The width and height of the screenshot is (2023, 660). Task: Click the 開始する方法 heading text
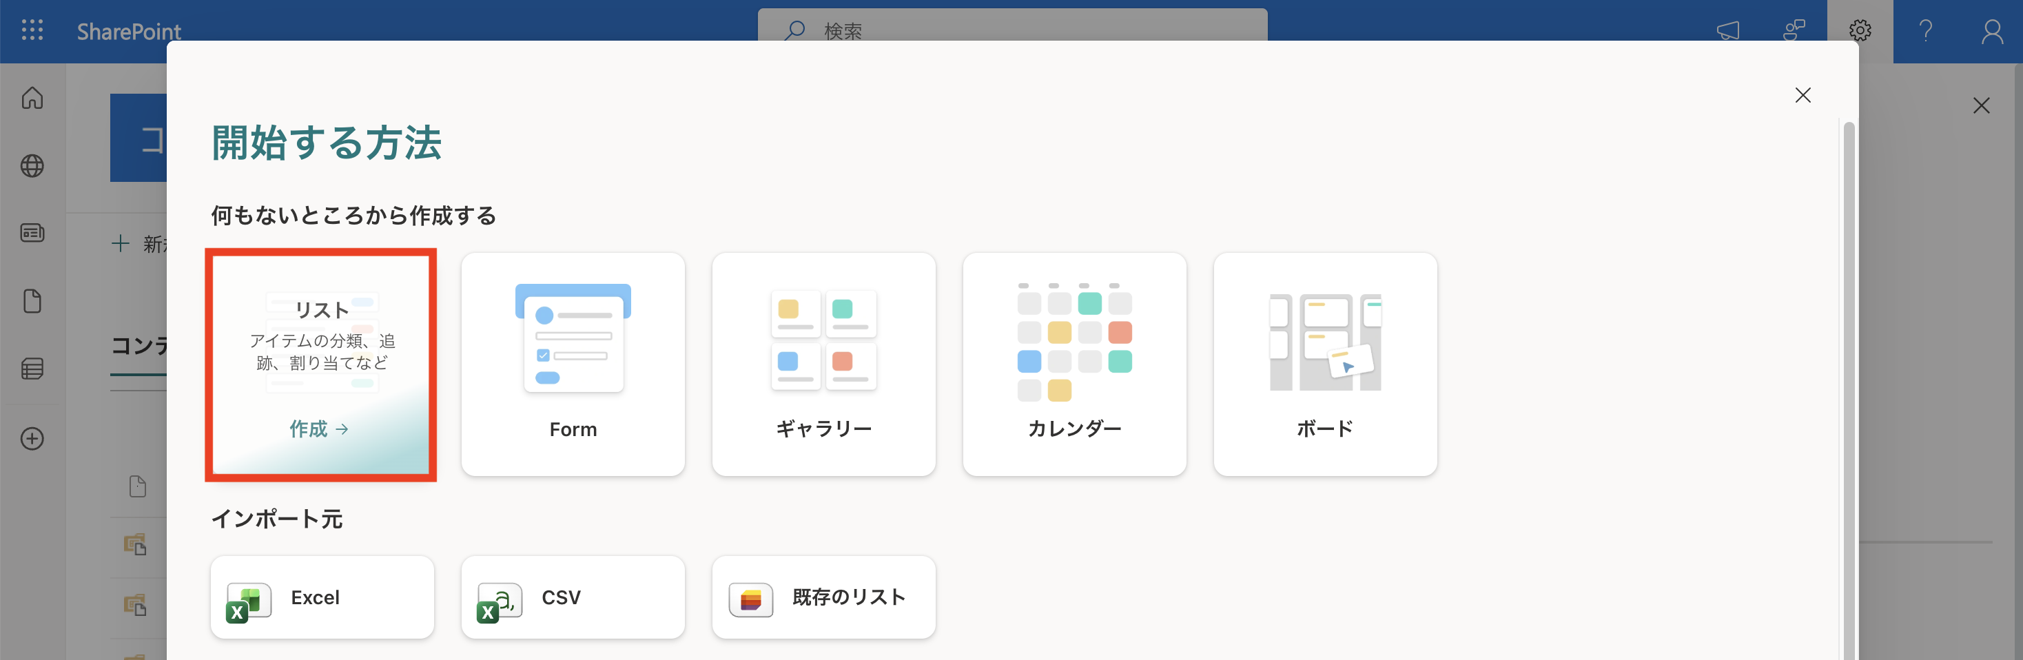tap(326, 143)
